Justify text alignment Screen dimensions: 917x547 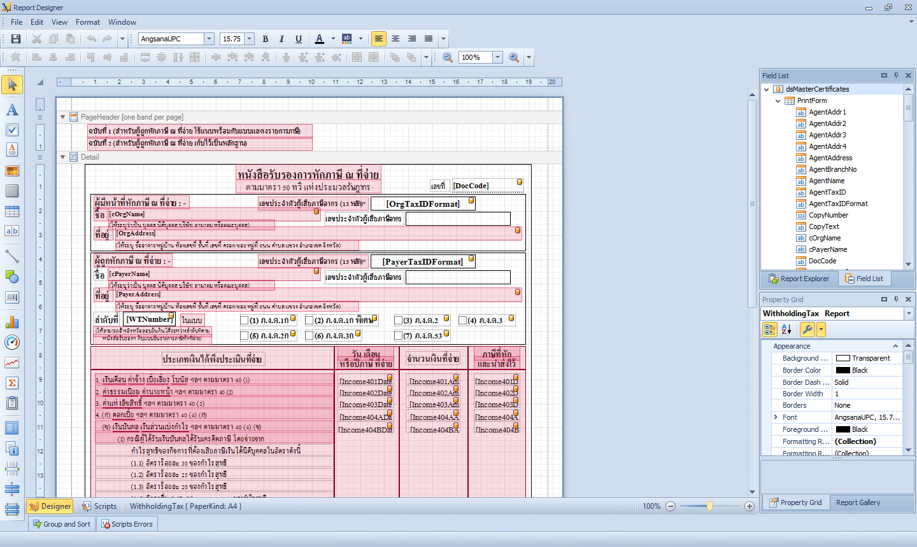[429, 39]
